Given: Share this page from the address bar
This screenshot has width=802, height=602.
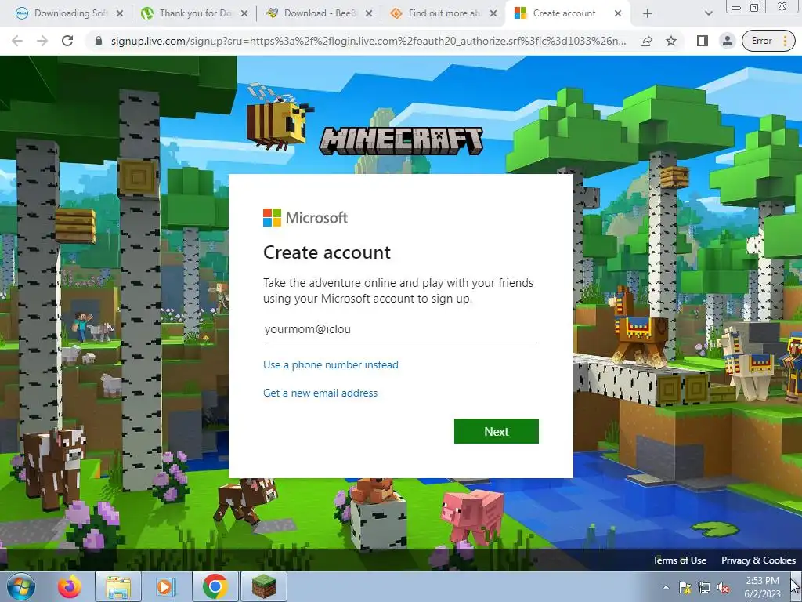Looking at the screenshot, I should tap(646, 41).
